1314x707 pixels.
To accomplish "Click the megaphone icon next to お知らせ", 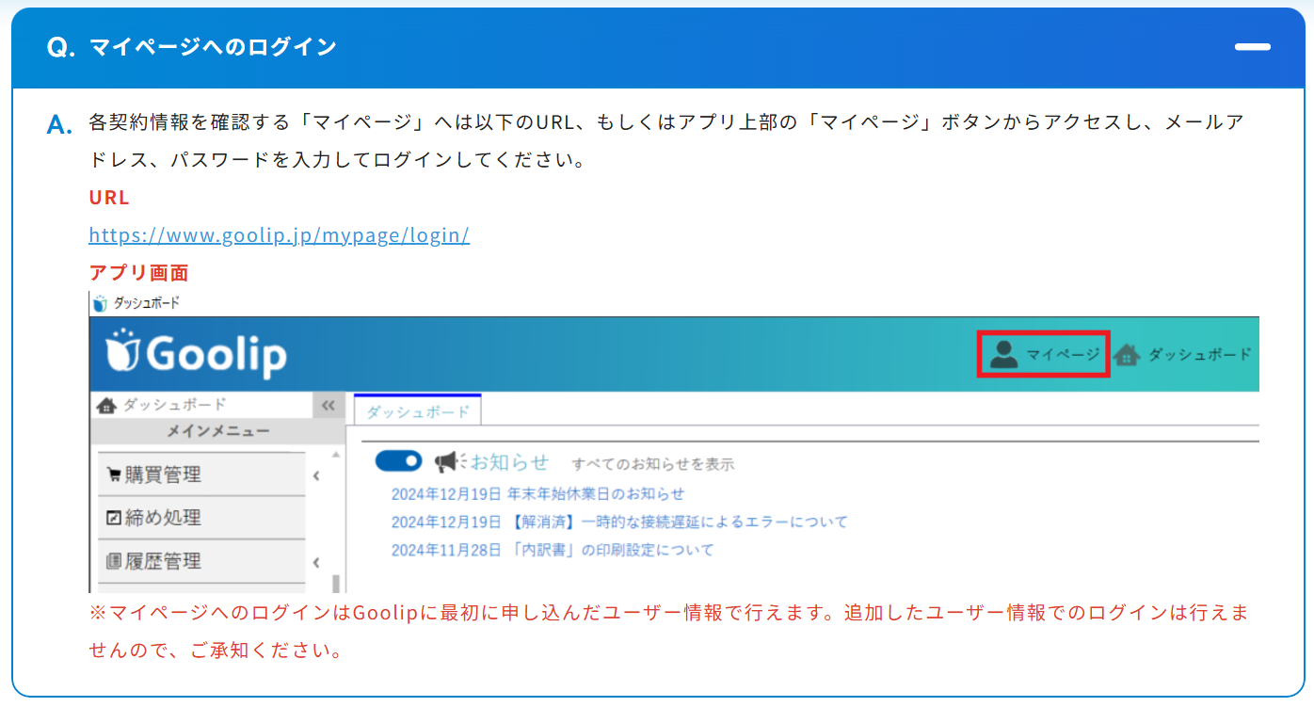I will click(450, 461).
